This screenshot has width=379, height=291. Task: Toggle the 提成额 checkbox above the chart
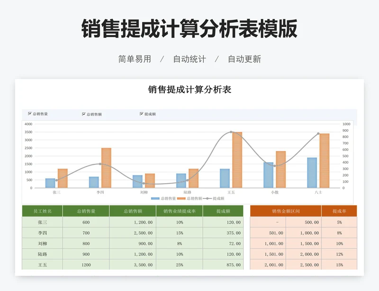pos(141,114)
